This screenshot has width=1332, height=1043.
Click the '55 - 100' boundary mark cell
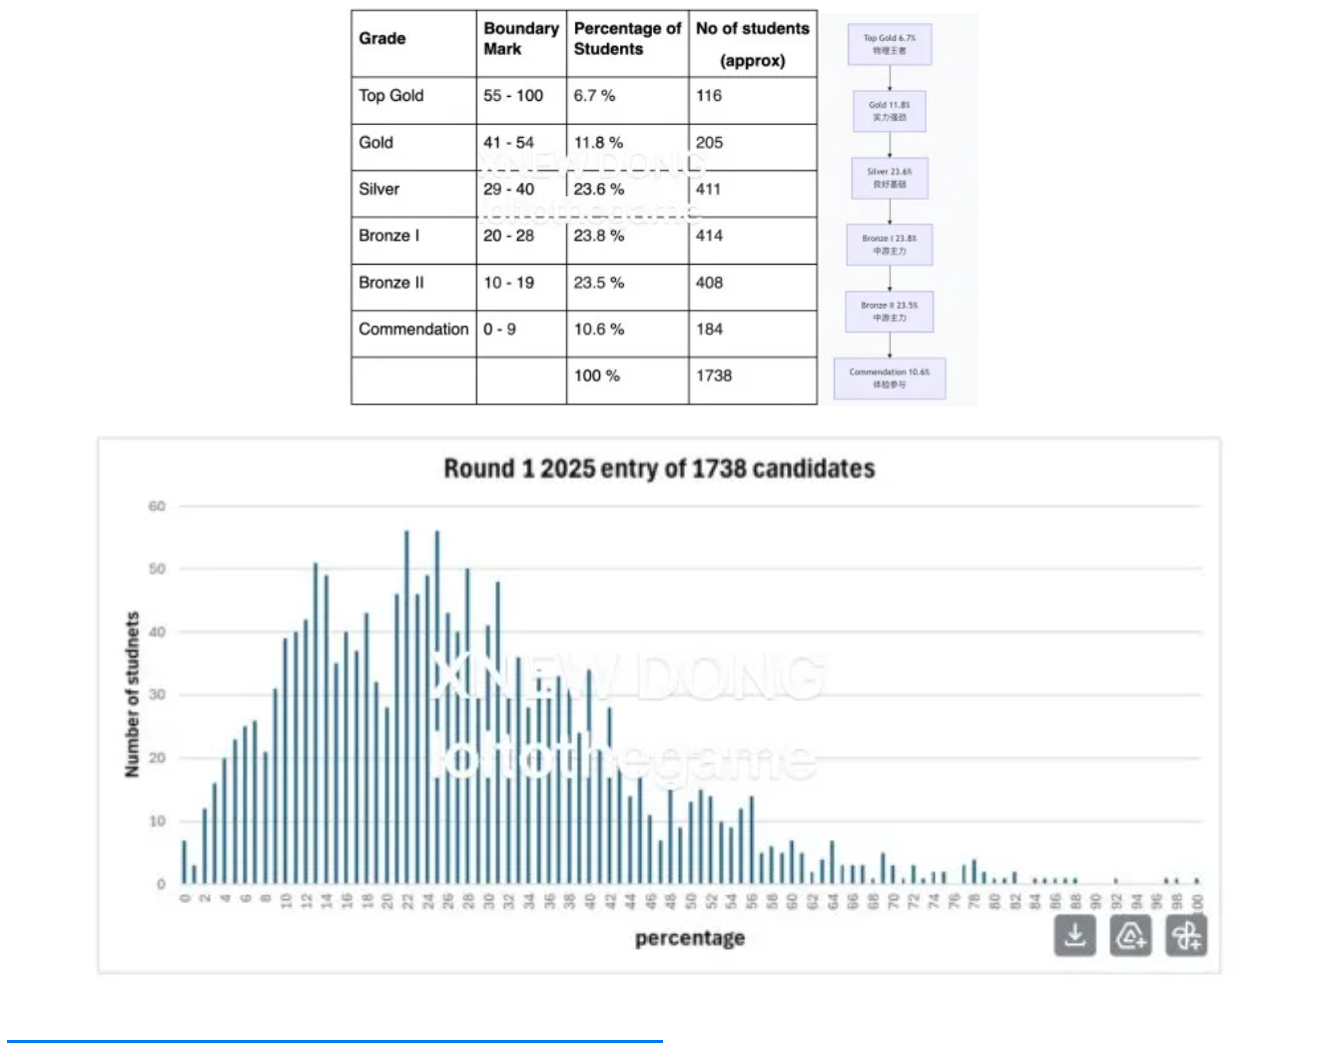[513, 96]
